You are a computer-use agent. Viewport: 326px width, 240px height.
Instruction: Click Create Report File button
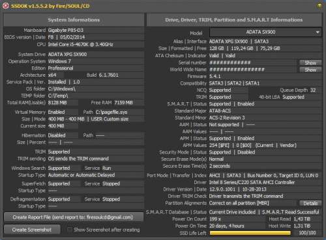click(74, 217)
